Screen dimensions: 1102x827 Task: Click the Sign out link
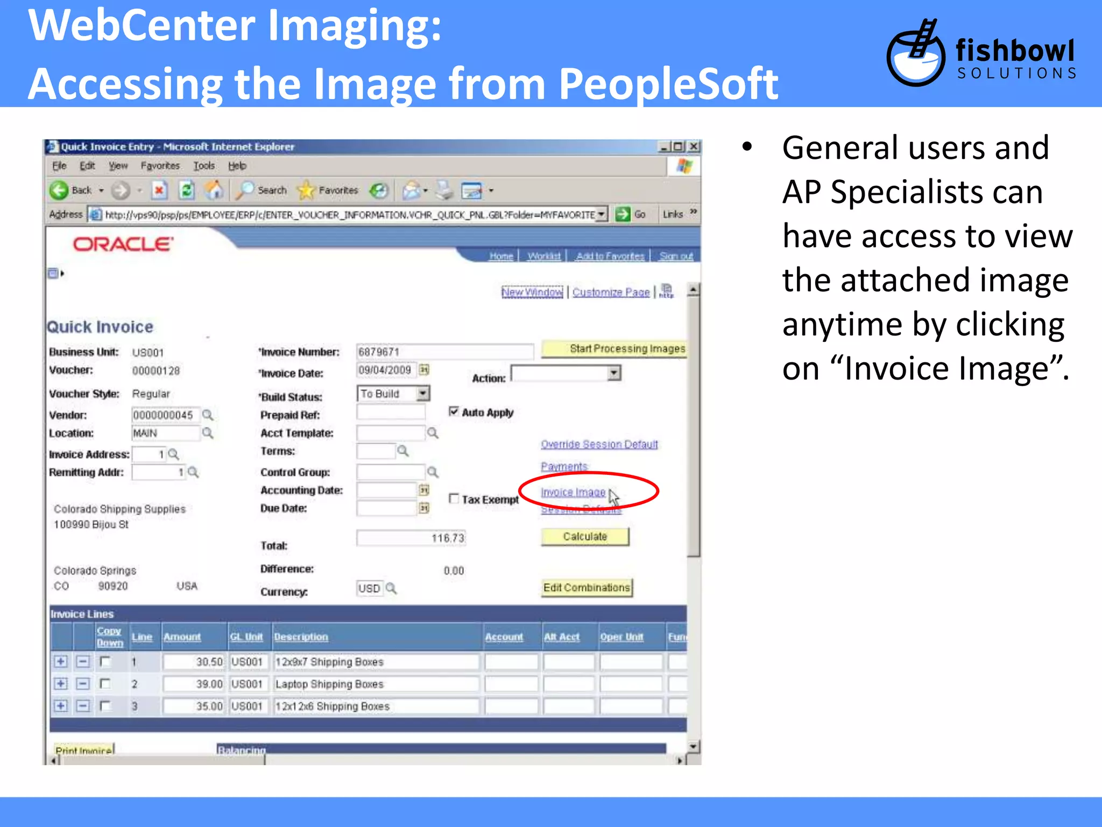676,256
